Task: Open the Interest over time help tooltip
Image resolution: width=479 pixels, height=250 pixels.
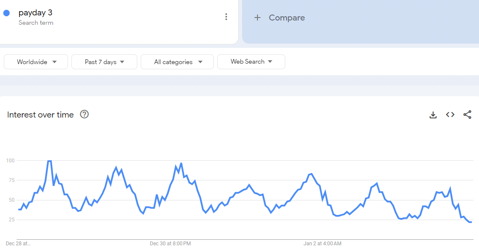Action: [84, 114]
